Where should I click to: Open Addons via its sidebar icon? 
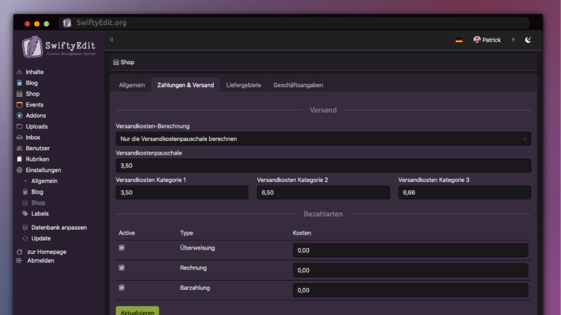(x=20, y=116)
